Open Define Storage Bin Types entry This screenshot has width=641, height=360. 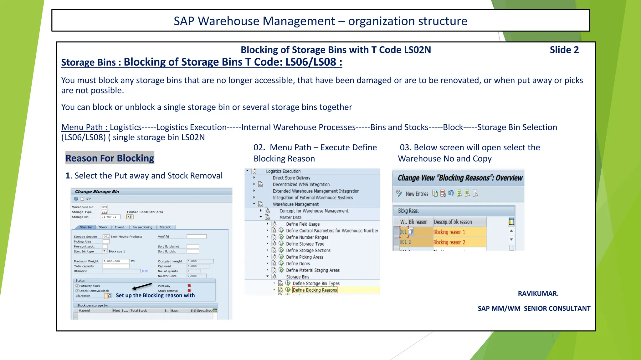pos(316,283)
